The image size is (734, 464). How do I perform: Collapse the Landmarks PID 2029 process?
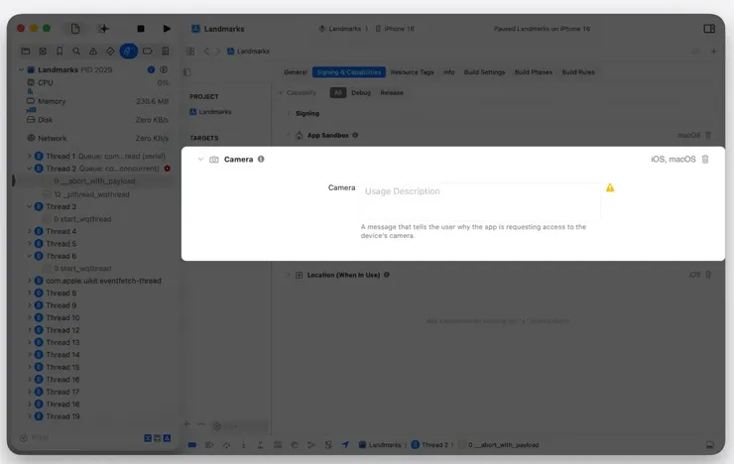pos(21,69)
